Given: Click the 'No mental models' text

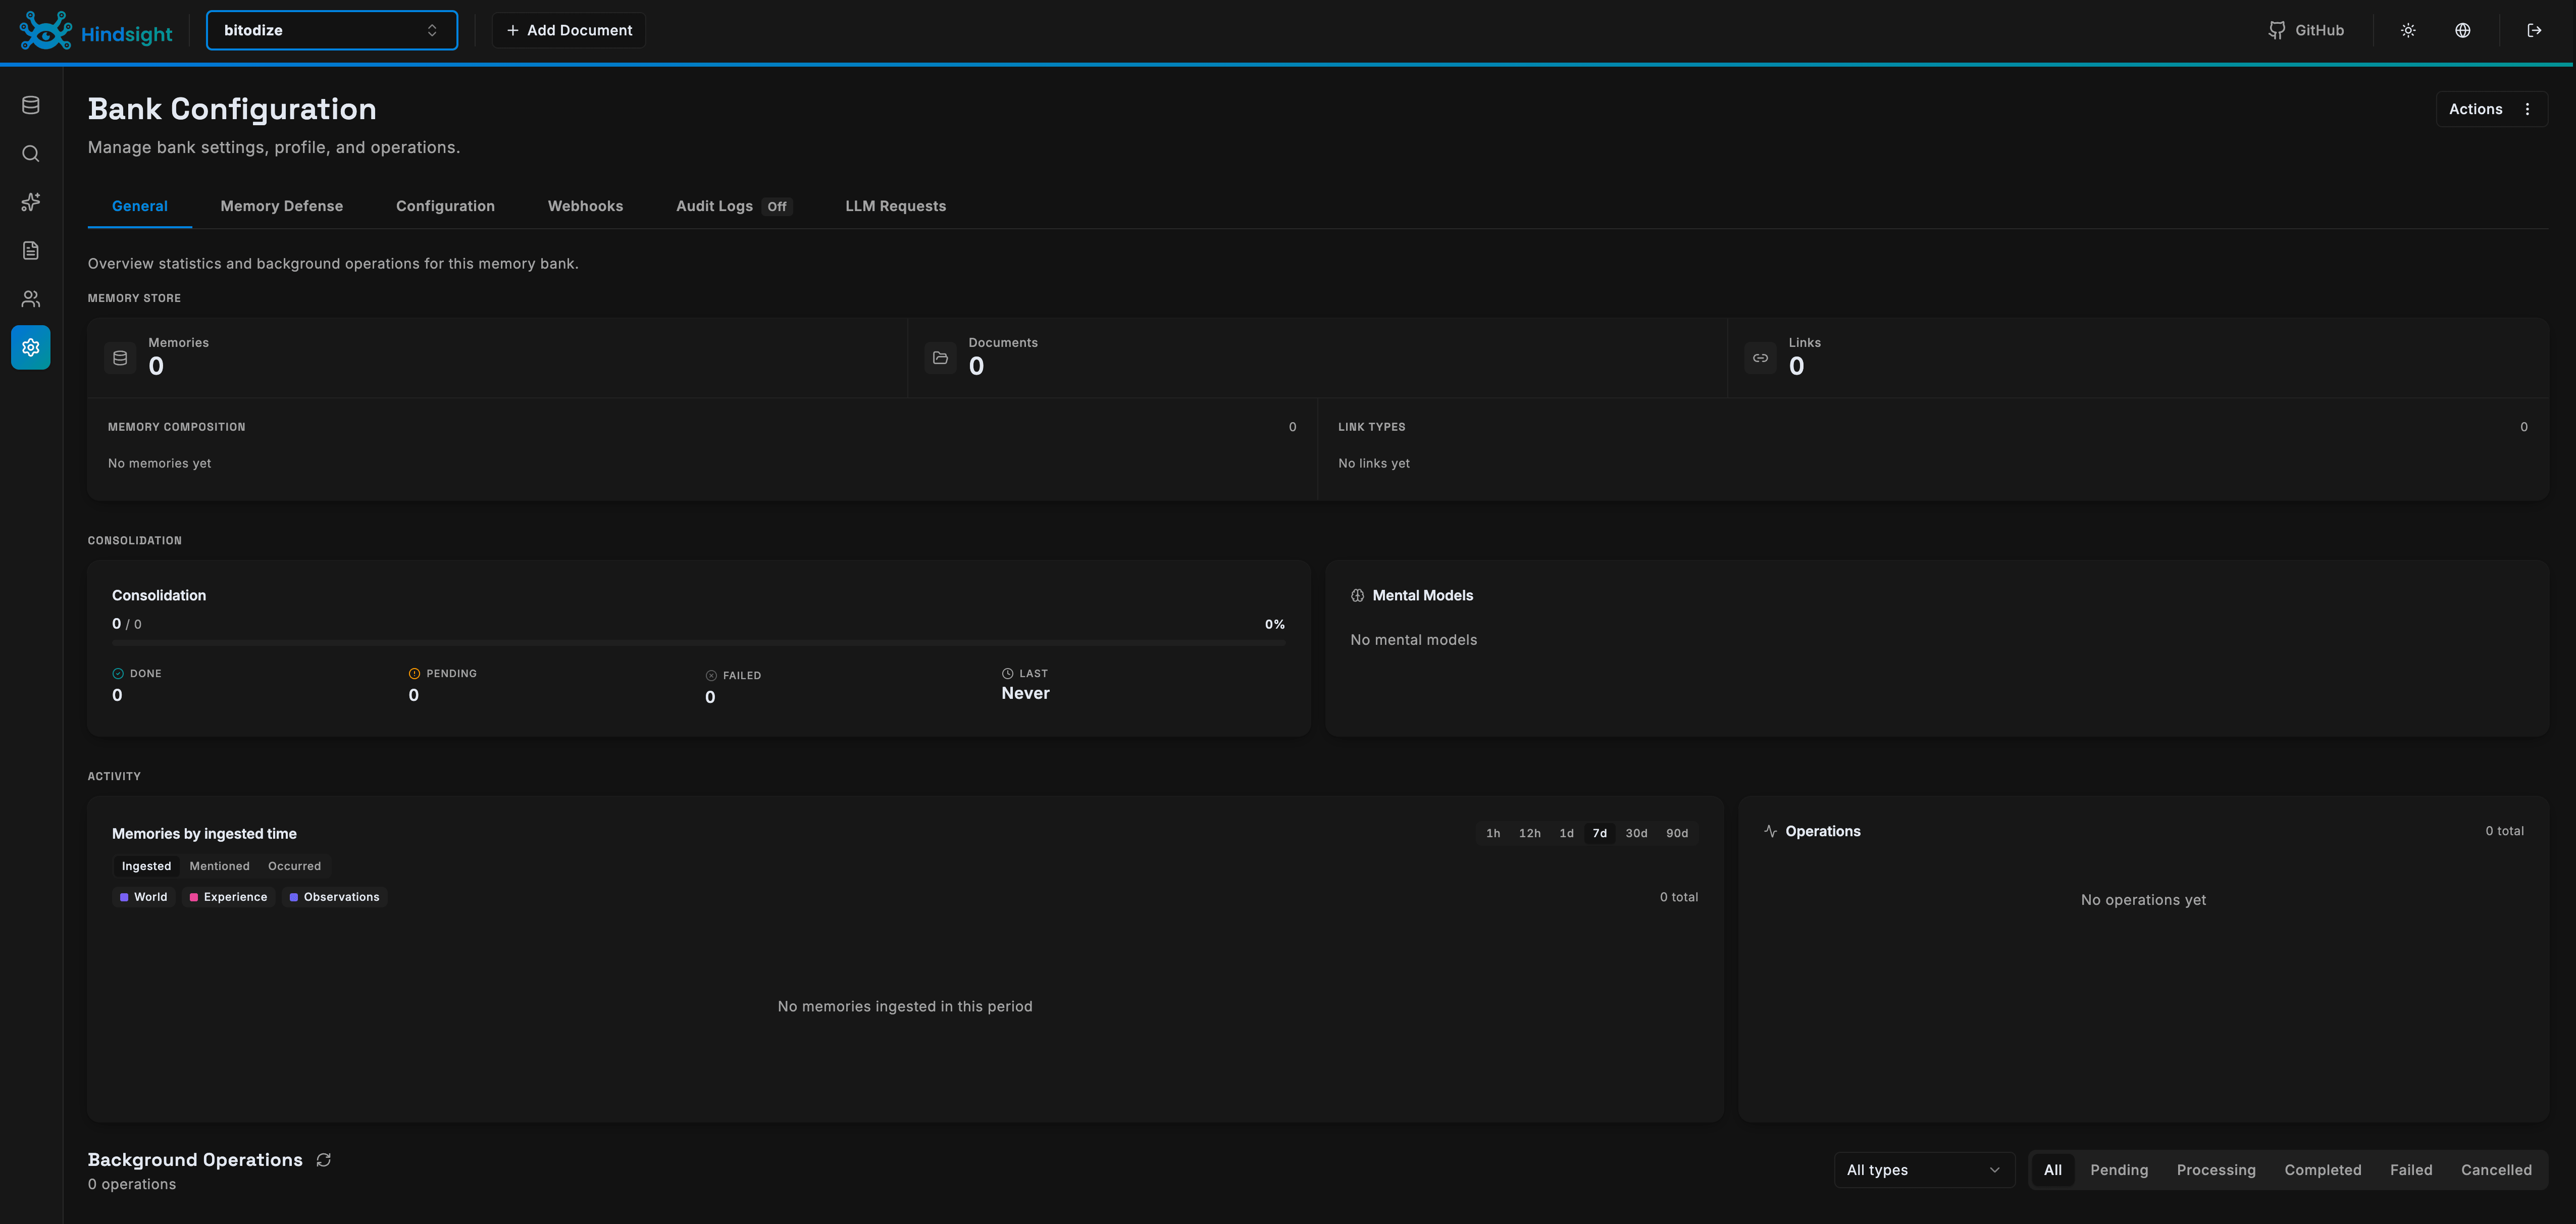Looking at the screenshot, I should pos(1413,640).
